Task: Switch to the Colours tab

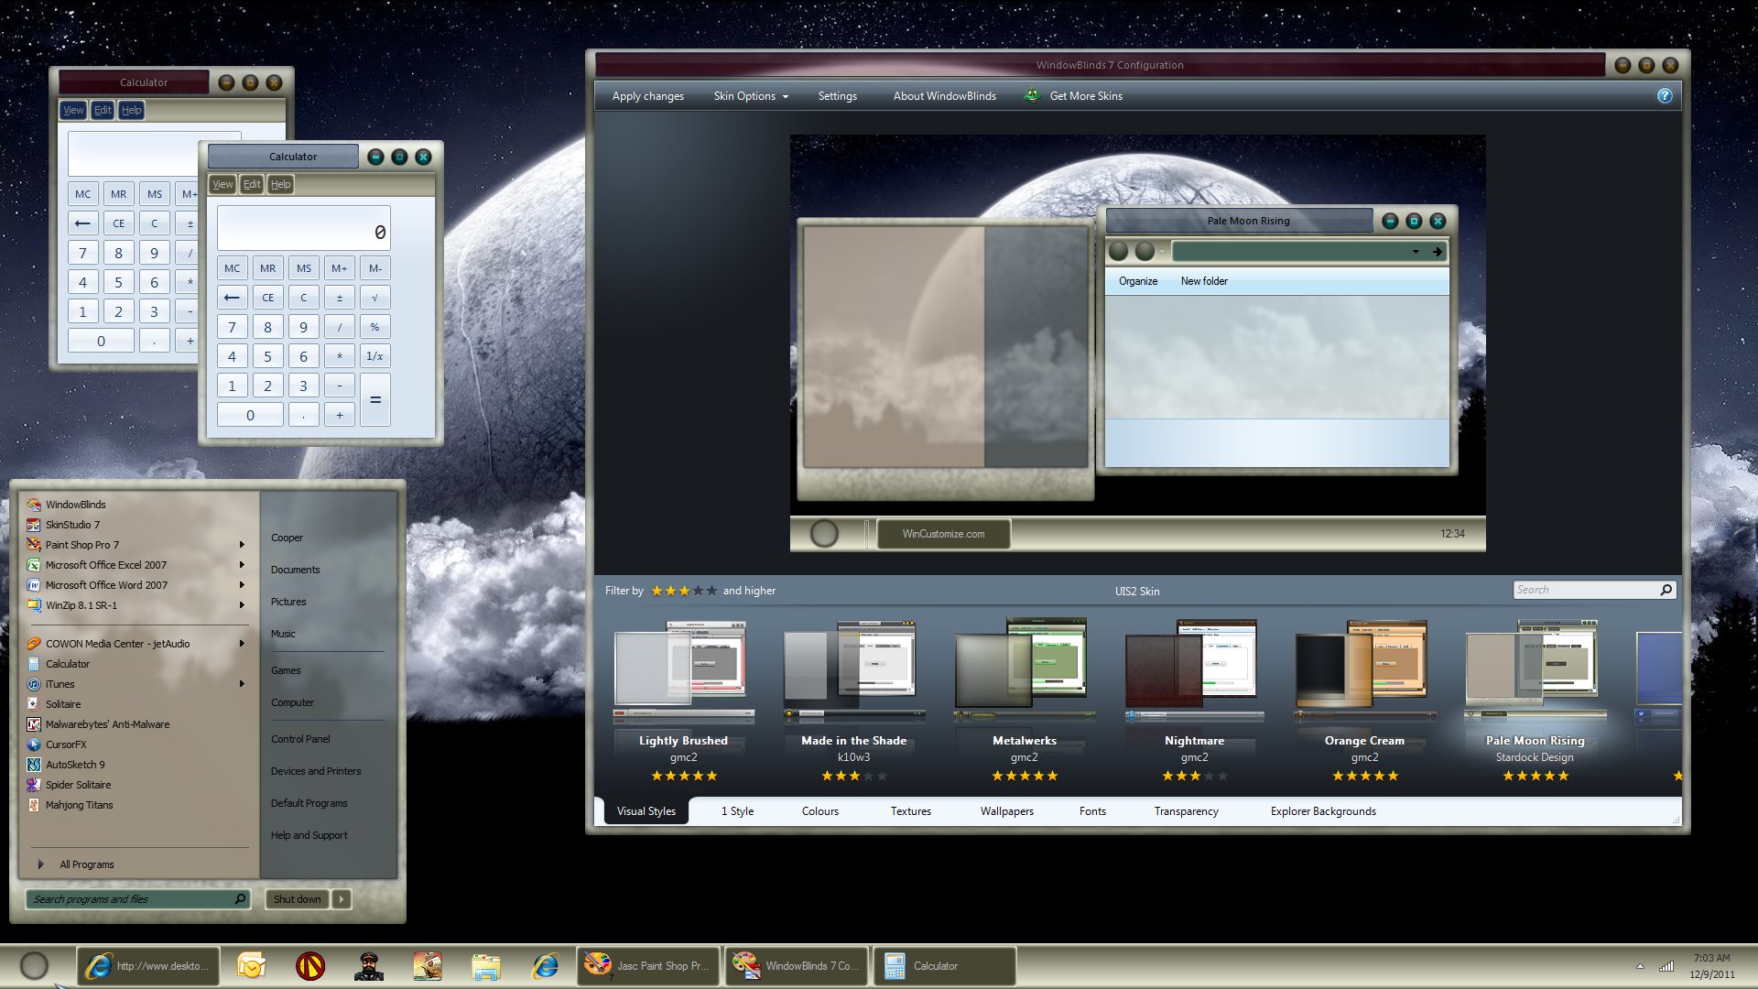Action: click(x=819, y=811)
